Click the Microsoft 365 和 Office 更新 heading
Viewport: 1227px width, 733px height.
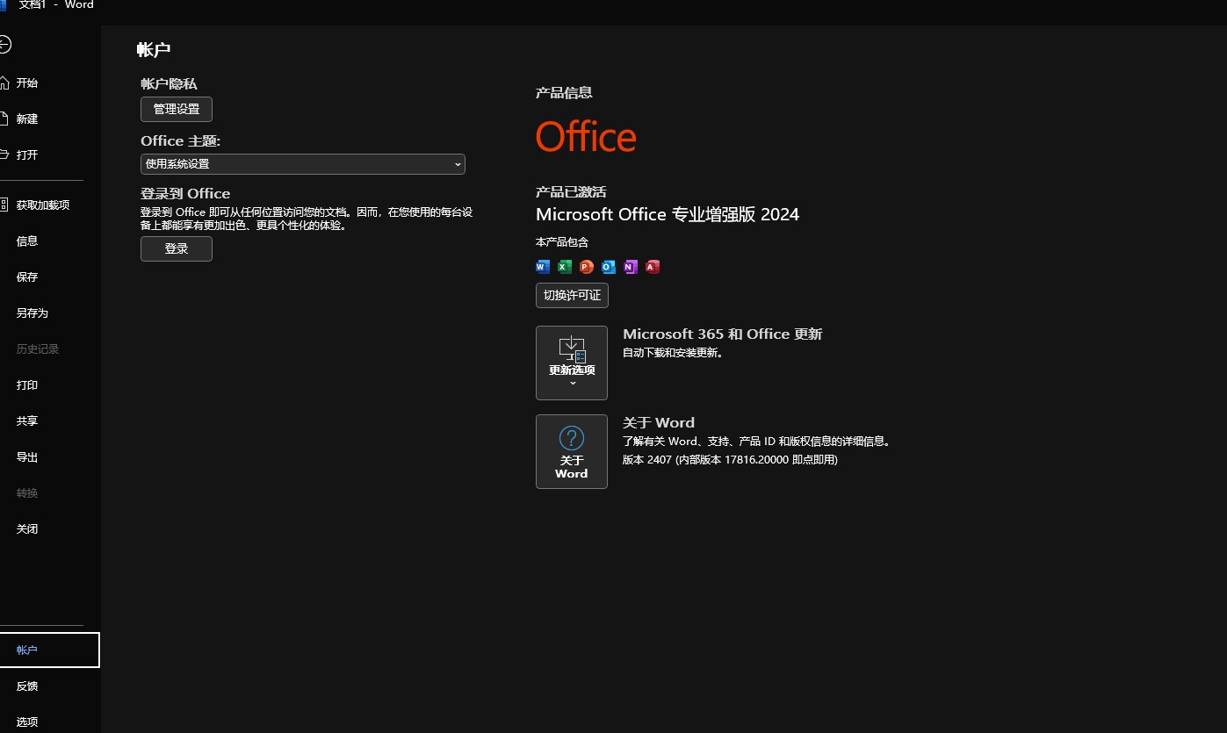[722, 334]
